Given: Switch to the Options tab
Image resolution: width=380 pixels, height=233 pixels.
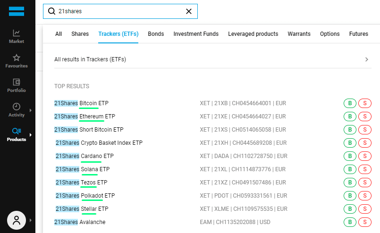Looking at the screenshot, I should tap(330, 34).
